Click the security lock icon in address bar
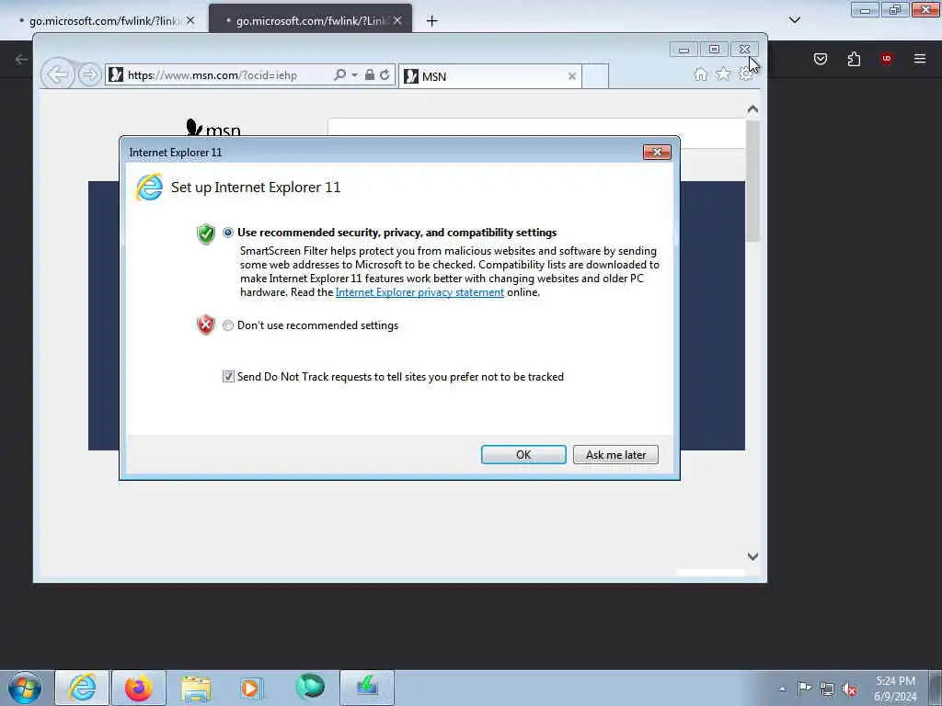Screen dimensions: 942x706 point(370,75)
